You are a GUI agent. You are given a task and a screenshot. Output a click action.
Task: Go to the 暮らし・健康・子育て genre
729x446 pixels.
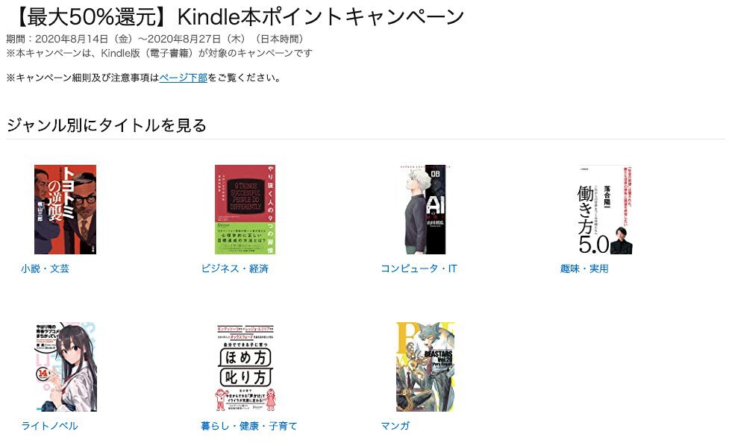click(248, 426)
